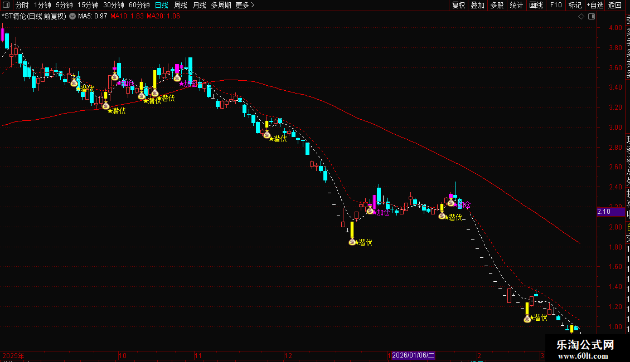Click the 标记 mark button
Screen dimensions: 630x362
click(x=575, y=5)
